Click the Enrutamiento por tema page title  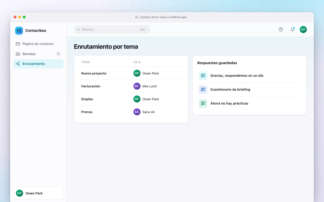(x=106, y=47)
